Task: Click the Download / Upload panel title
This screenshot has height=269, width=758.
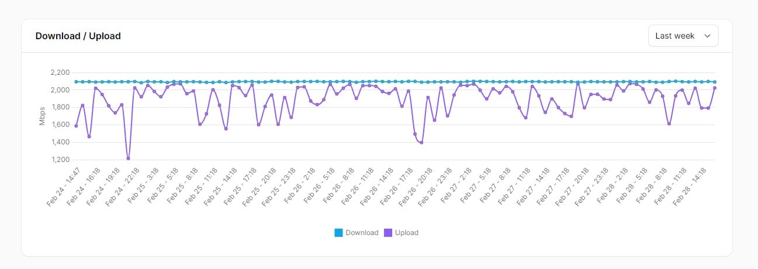Action: tap(78, 36)
